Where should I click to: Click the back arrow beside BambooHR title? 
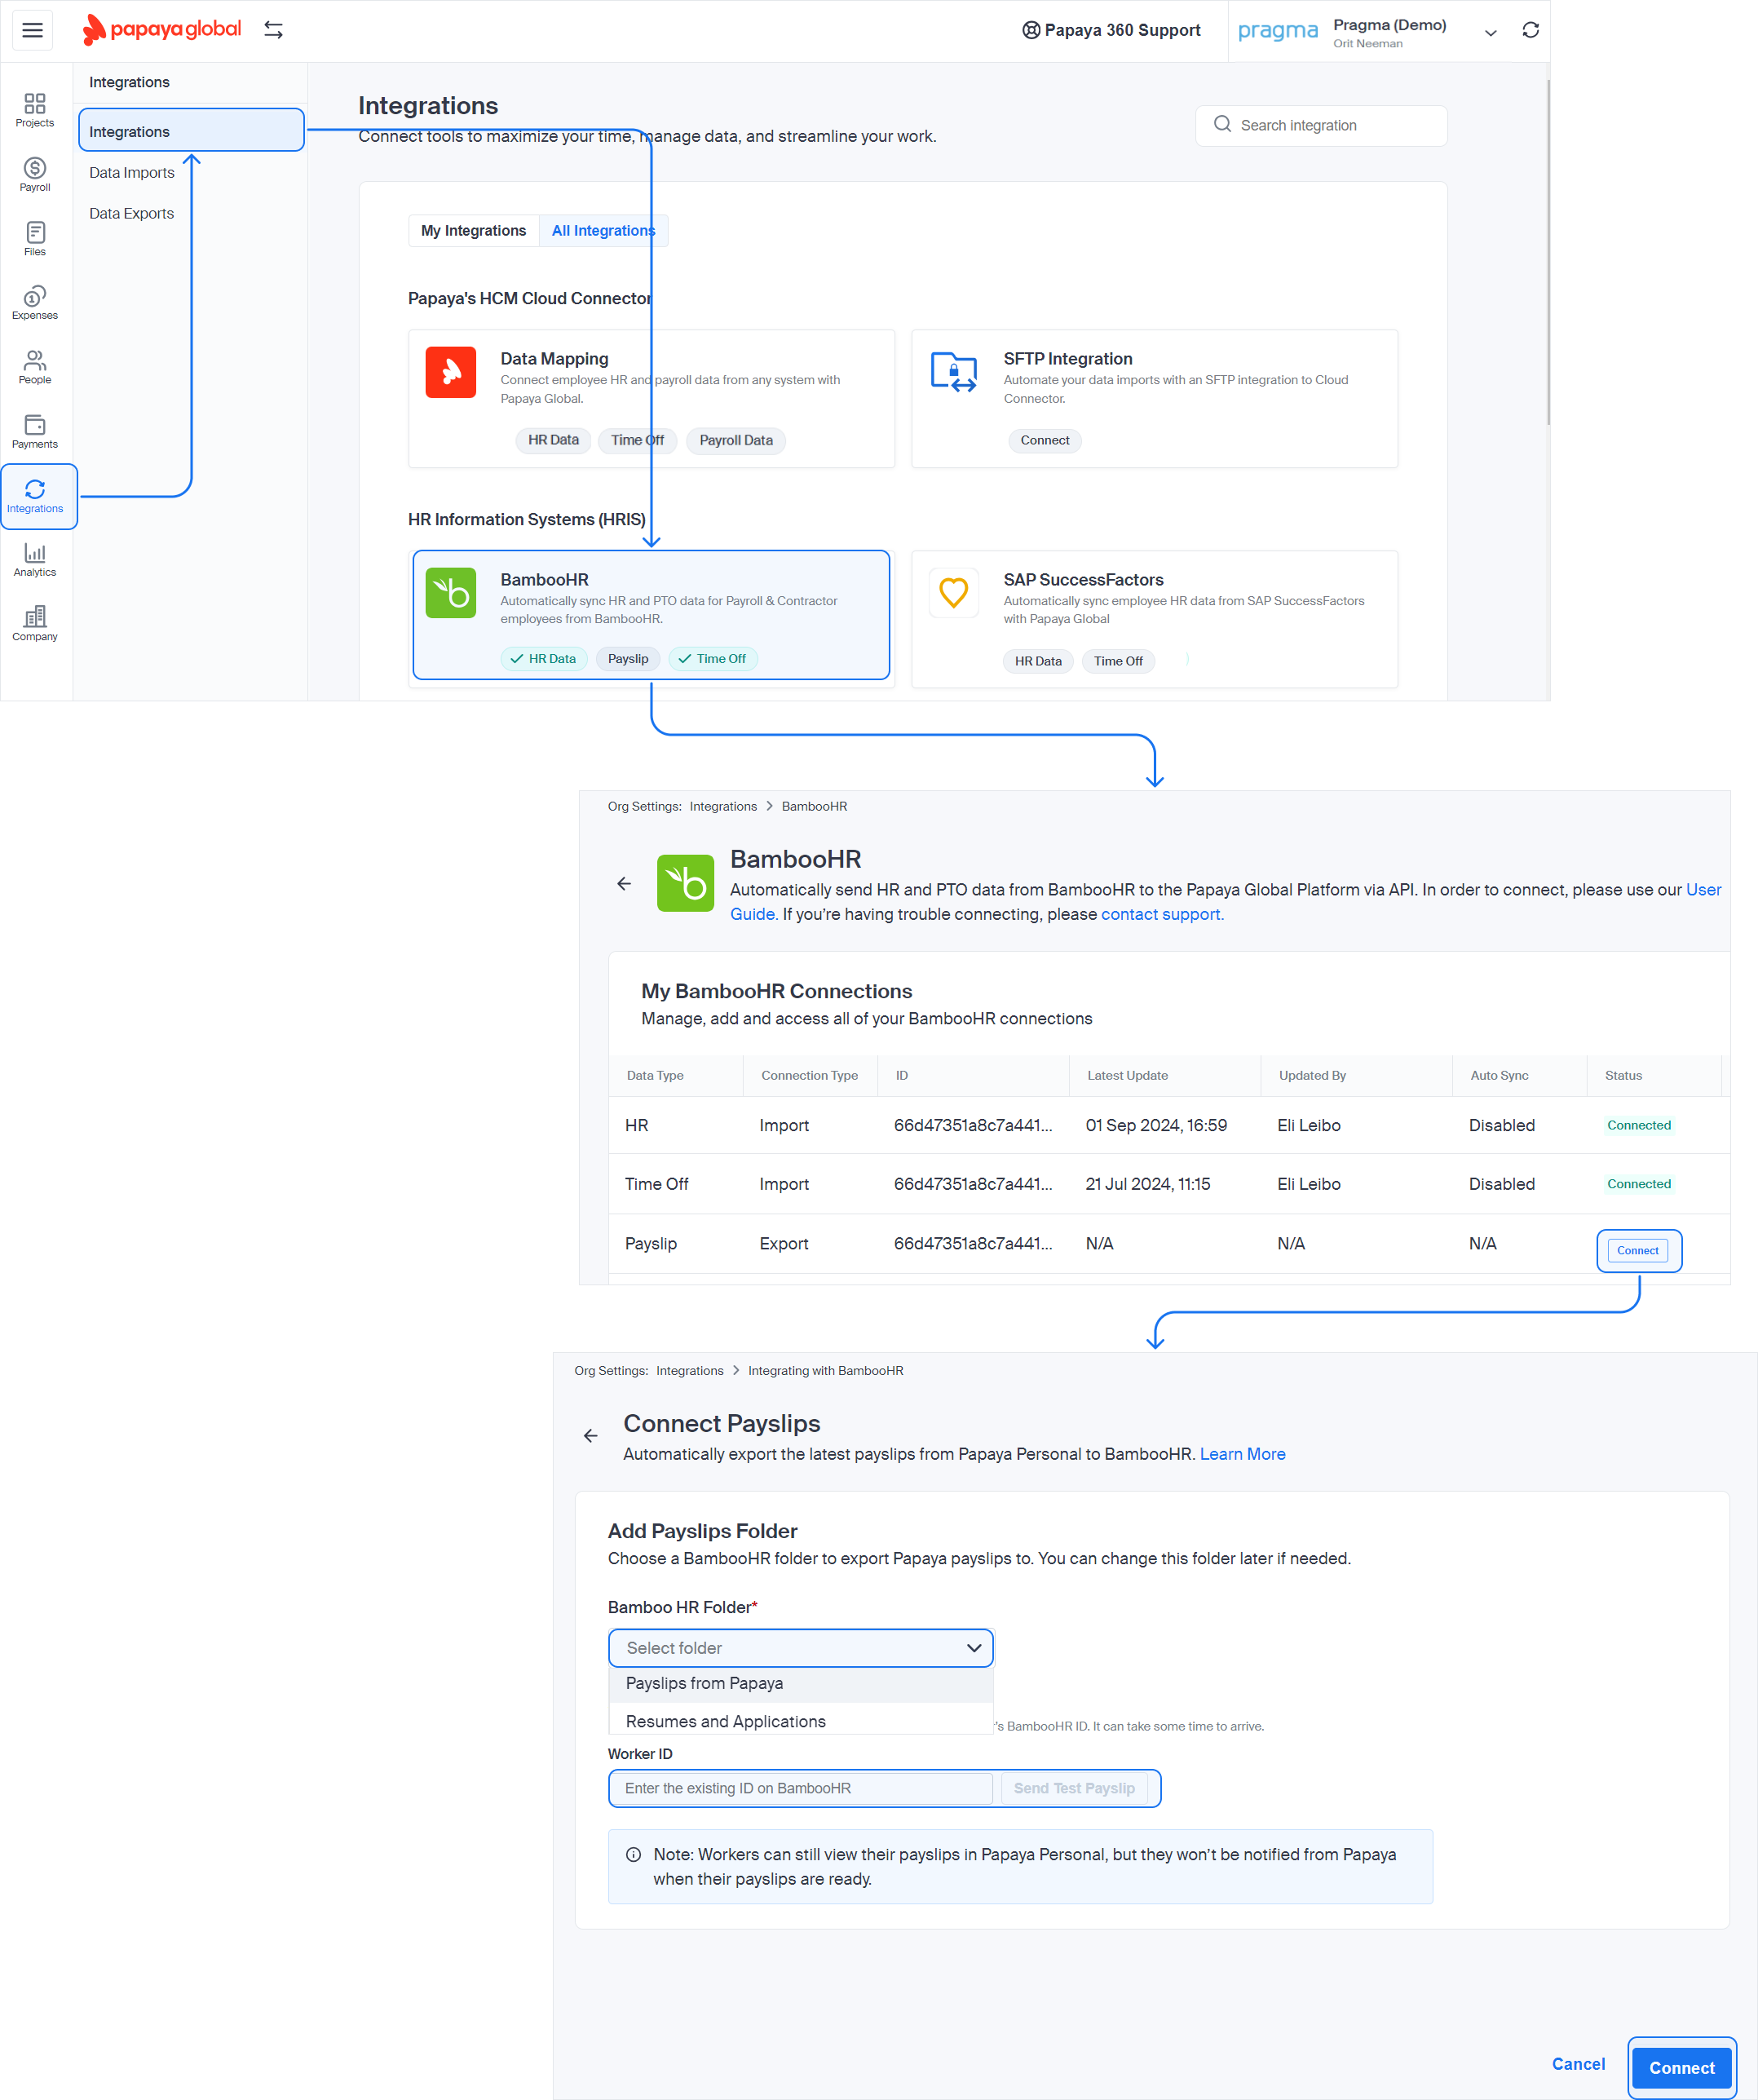pos(624,883)
